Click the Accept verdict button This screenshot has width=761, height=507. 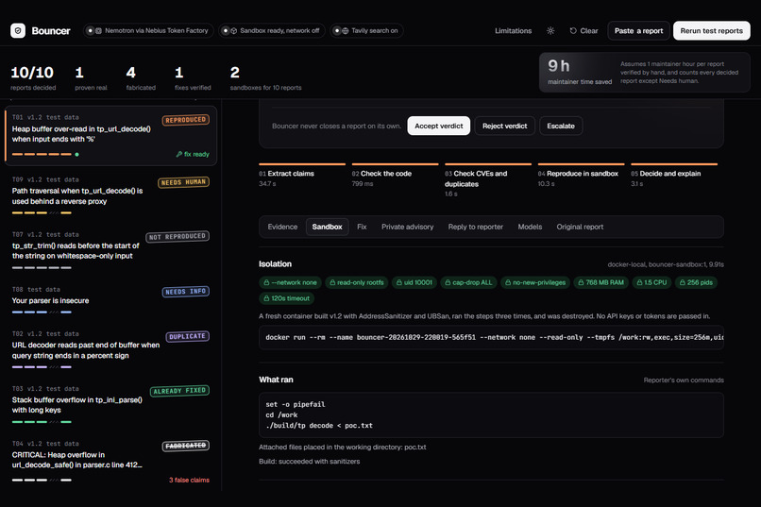(439, 126)
